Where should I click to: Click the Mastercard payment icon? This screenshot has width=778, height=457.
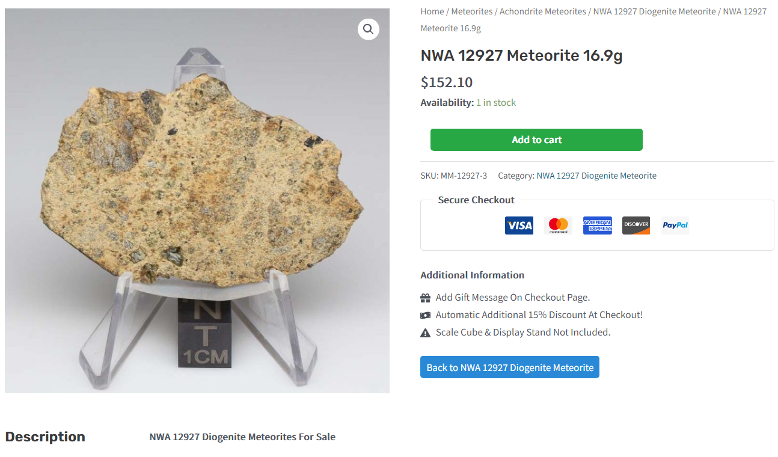tap(558, 225)
